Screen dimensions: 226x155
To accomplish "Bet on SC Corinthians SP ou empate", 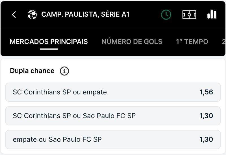I will pyautogui.click(x=113, y=92).
